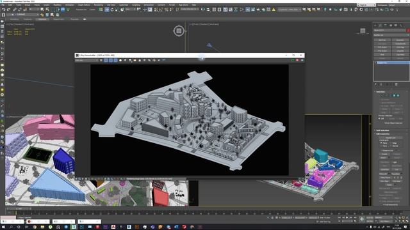The width and height of the screenshot is (410, 230).
Task: Pick the Rectangular Selection Region tool
Action: [53, 10]
